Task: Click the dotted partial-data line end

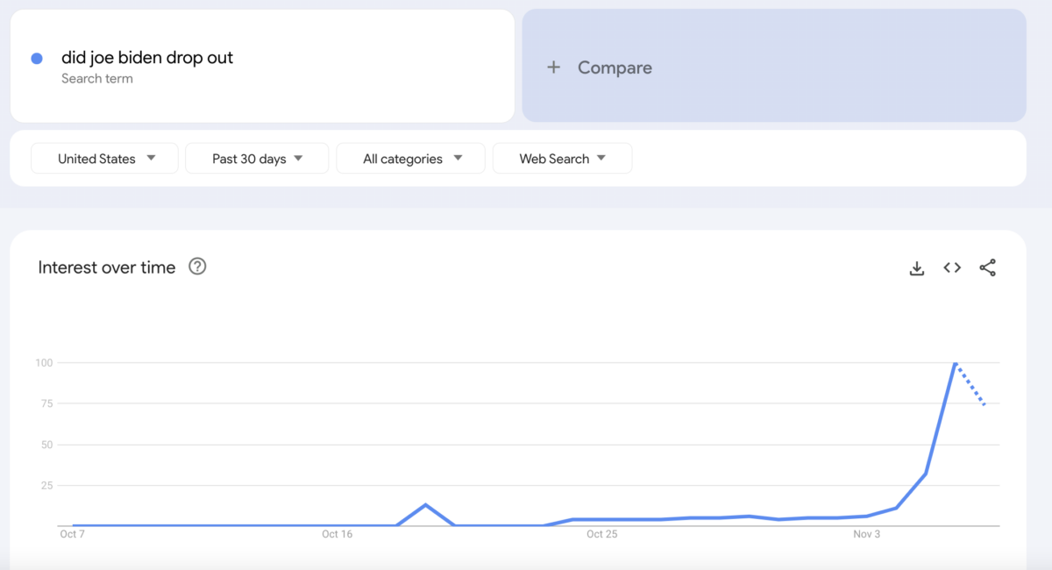Action: click(x=984, y=404)
